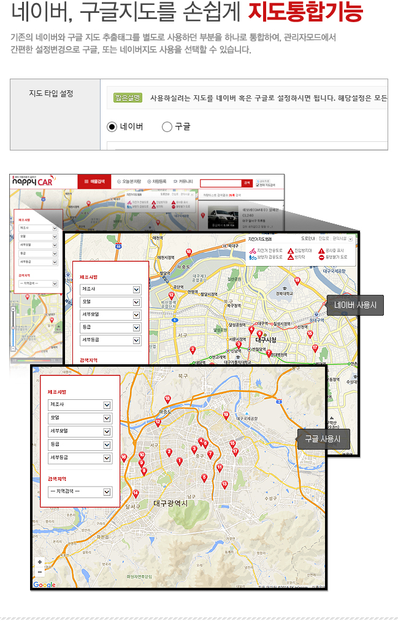Click marker 1 on the Google map
This screenshot has height=621, width=398.
click(x=180, y=461)
